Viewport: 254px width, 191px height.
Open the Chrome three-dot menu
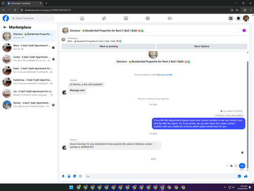250,10
